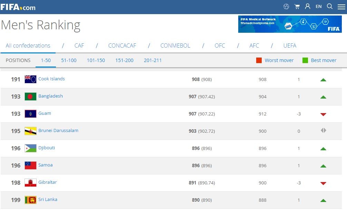Image resolution: width=347 pixels, height=212 pixels.
Task: Open the EN language selector
Action: (x=318, y=7)
